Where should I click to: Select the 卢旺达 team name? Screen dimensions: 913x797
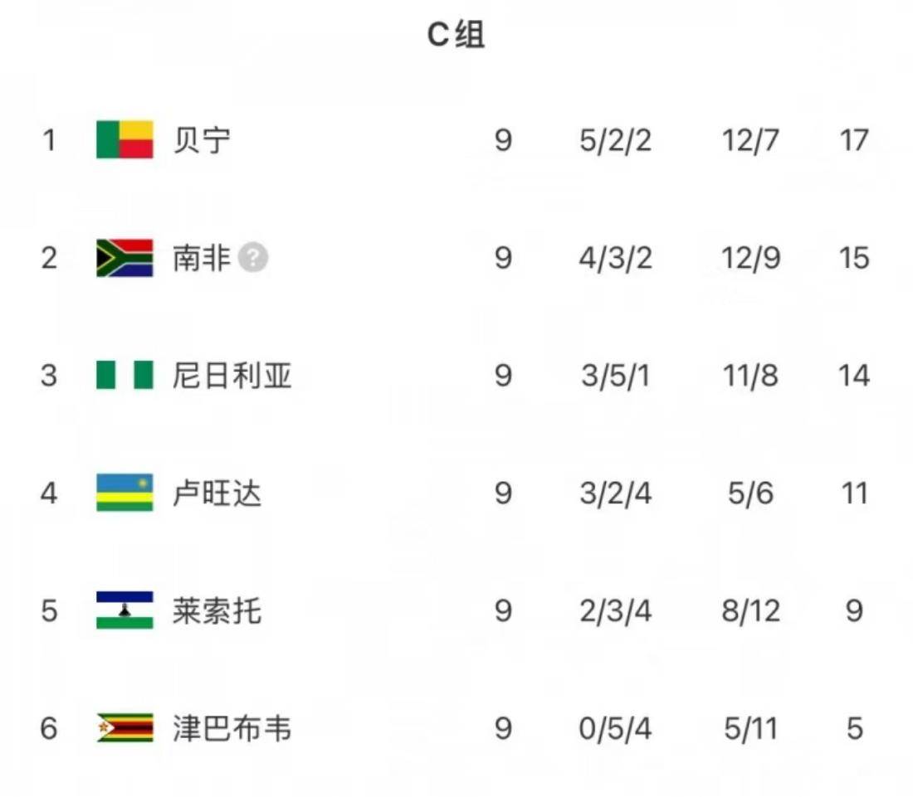point(217,493)
